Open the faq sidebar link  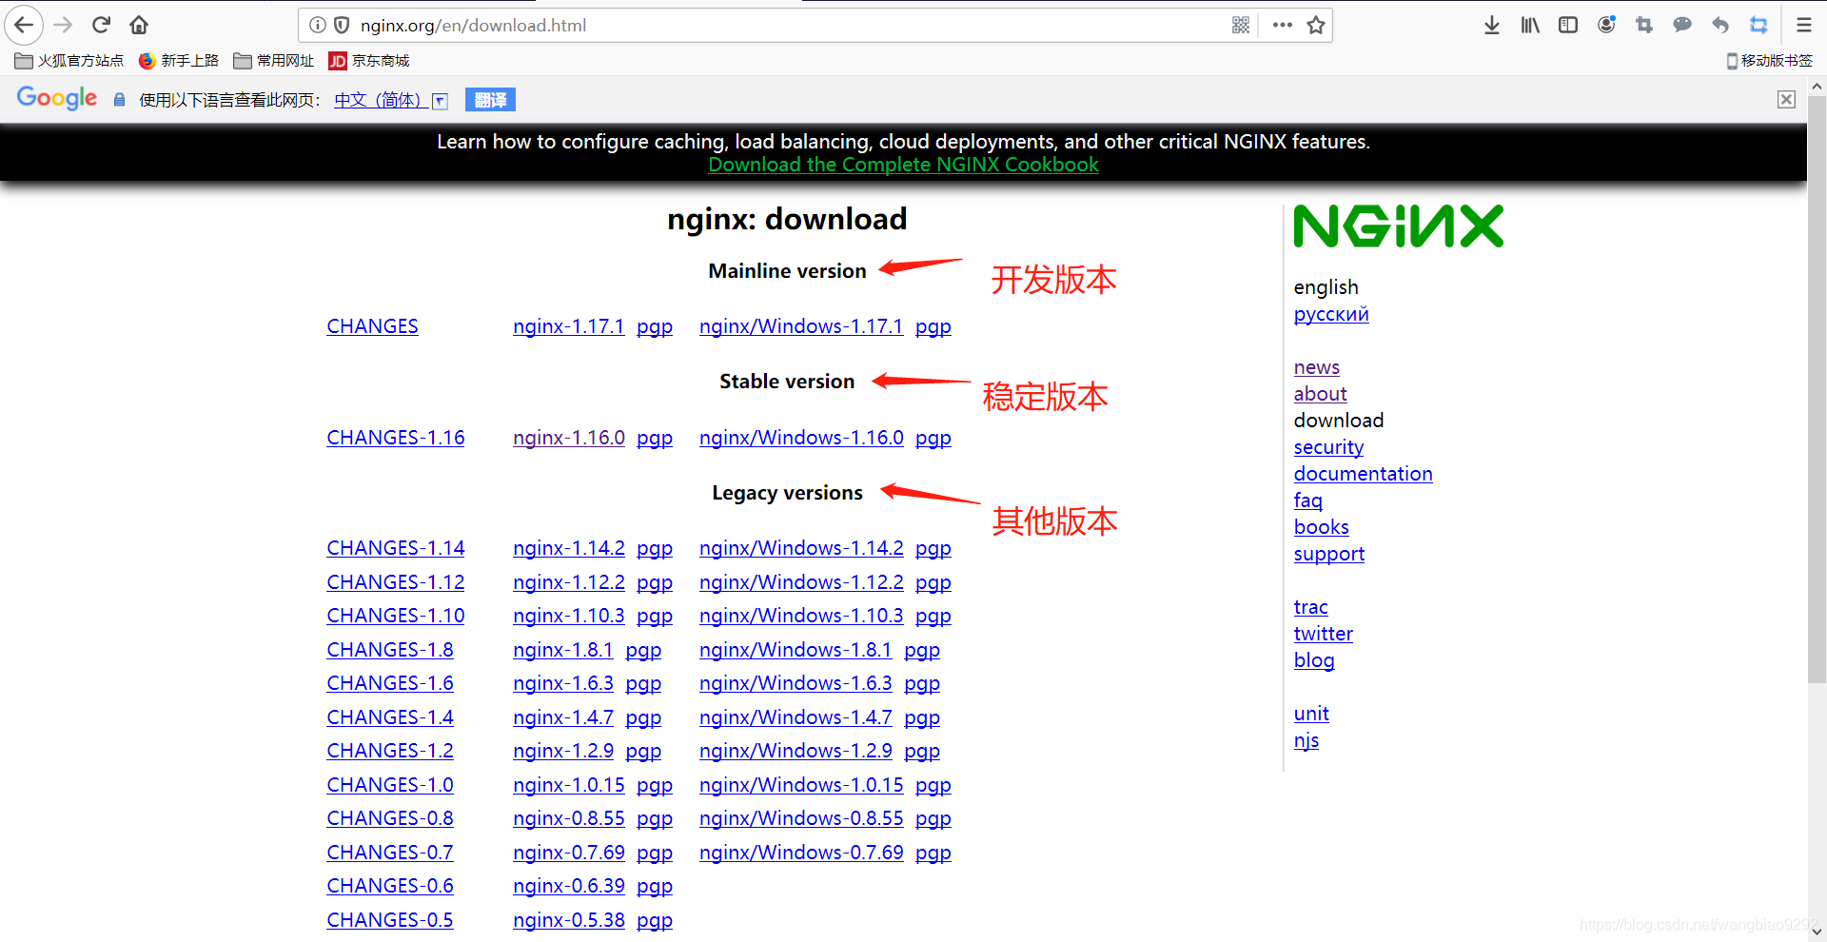[1307, 500]
